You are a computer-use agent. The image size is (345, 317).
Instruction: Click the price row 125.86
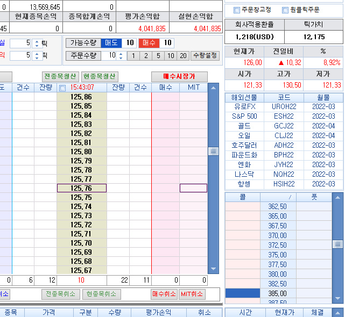pyautogui.click(x=82, y=97)
